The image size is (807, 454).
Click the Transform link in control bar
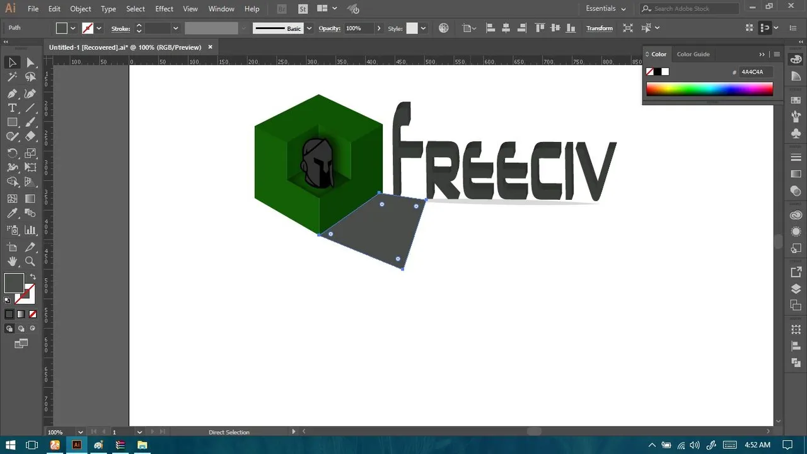(600, 28)
